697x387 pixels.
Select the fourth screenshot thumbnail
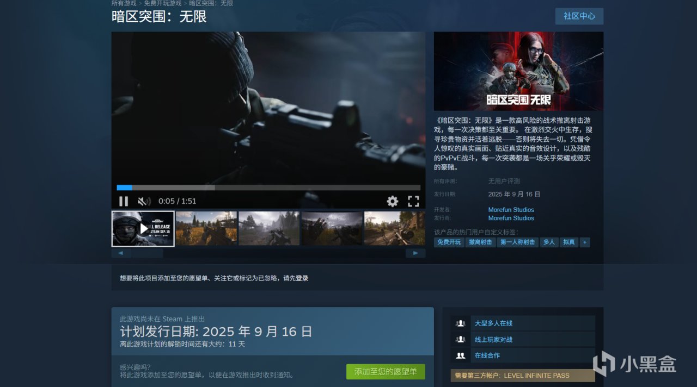tap(332, 229)
